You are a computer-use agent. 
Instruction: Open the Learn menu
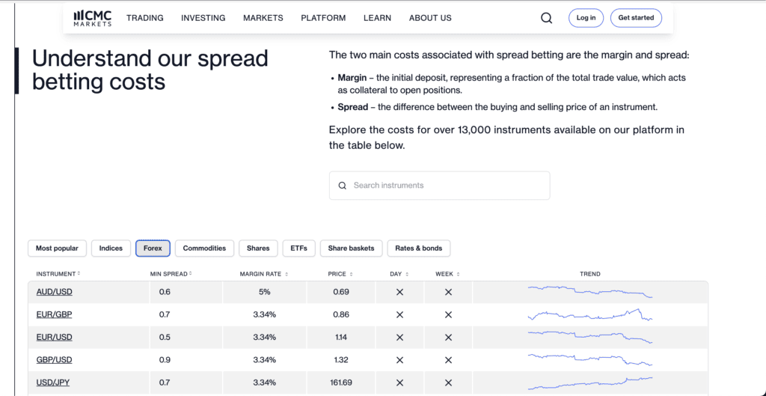pos(377,18)
